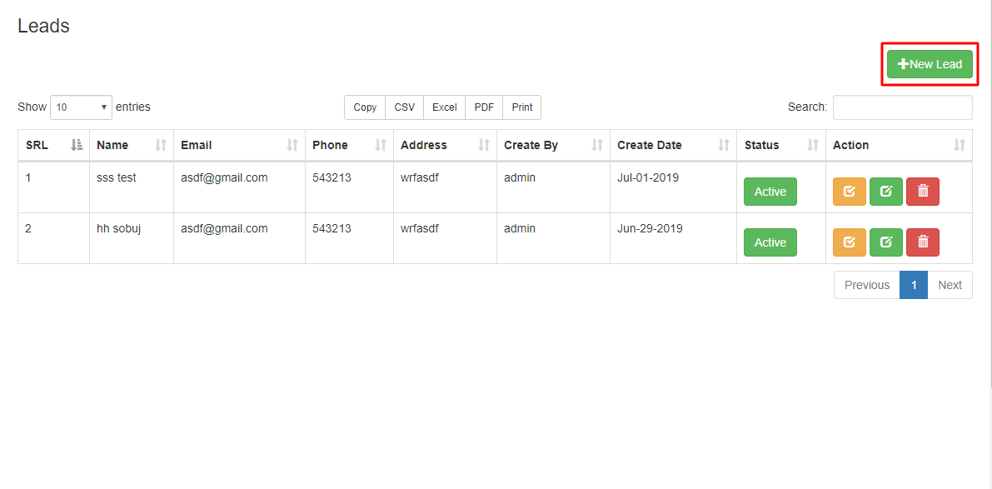This screenshot has width=992, height=489.
Task: Toggle Active status for hh sobuj
Action: 770,242
